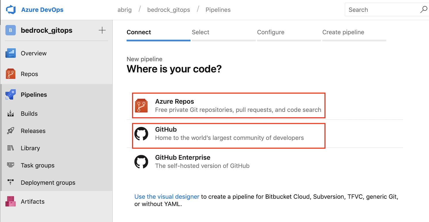Click 'The self-hosted version of GitHub' text
The image size is (429, 222).
pyautogui.click(x=202, y=166)
